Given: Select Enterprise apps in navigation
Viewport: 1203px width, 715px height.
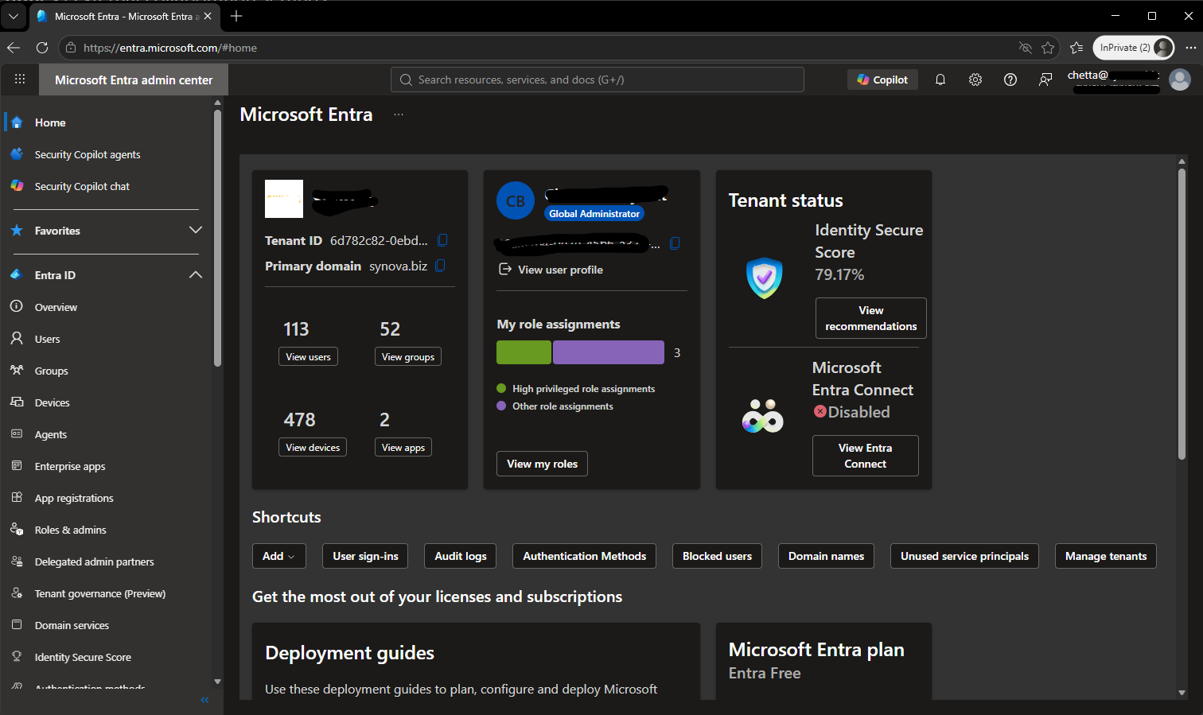Looking at the screenshot, I should pos(70,466).
